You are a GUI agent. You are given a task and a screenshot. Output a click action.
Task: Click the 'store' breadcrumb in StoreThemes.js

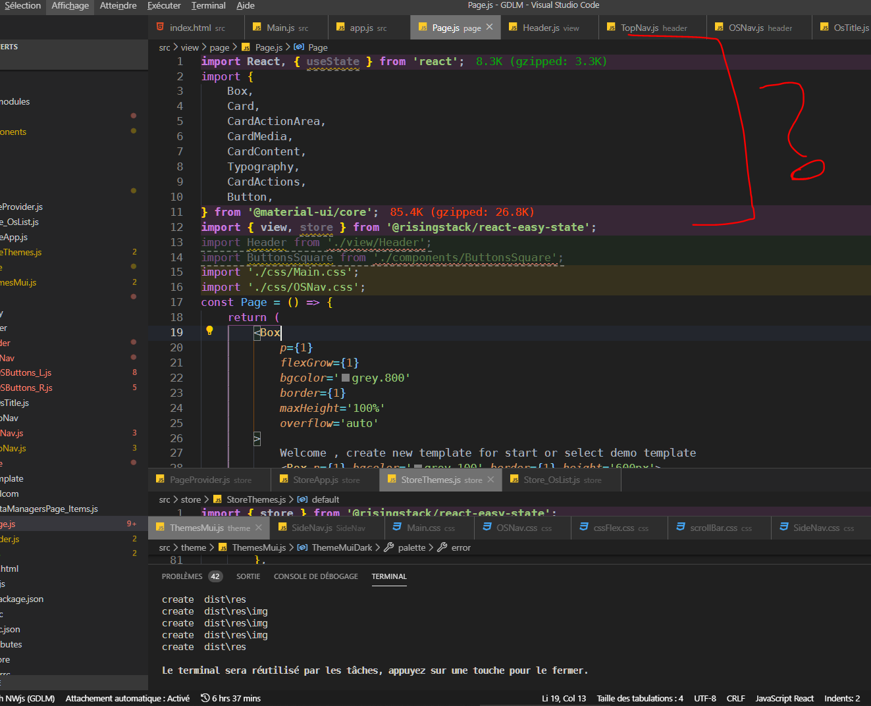coord(191,499)
